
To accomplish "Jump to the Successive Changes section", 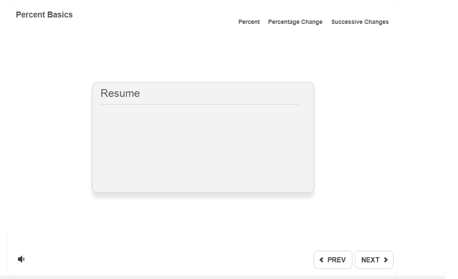I will point(360,22).
